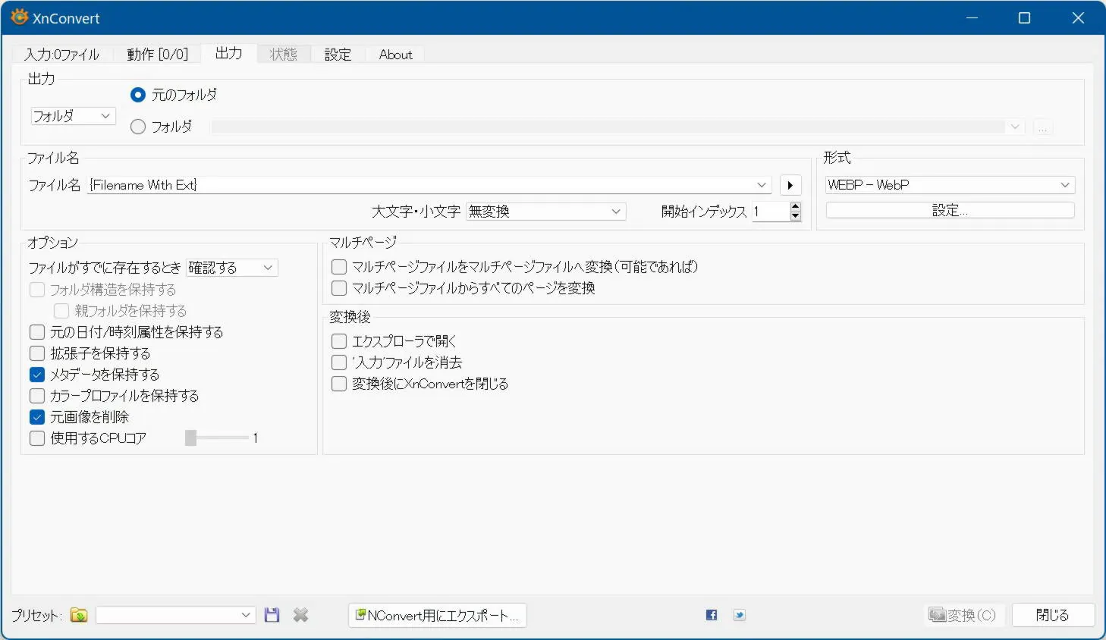Viewport: 1106px width, 640px height.
Task: Enable 拡張子を保持する checkbox
Action: pyautogui.click(x=37, y=353)
